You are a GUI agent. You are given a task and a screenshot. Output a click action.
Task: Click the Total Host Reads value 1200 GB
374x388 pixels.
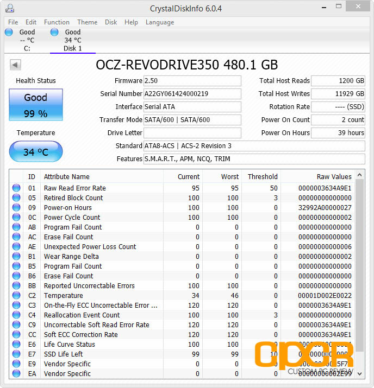(x=338, y=81)
